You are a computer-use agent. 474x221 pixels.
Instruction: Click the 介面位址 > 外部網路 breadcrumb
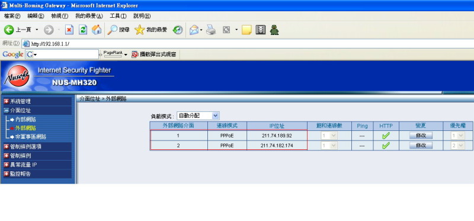[x=103, y=99]
